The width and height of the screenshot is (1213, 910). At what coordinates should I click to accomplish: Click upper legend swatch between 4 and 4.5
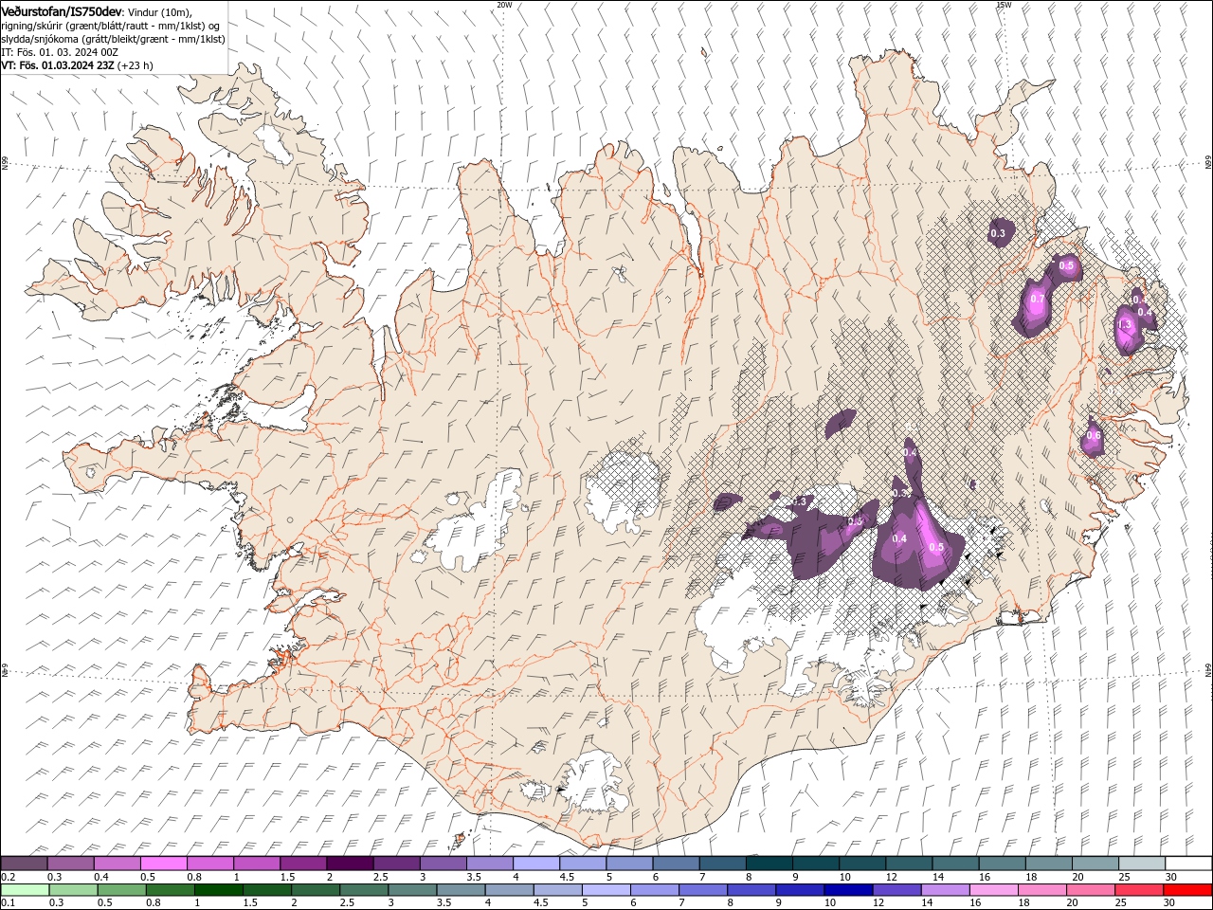tap(535, 864)
